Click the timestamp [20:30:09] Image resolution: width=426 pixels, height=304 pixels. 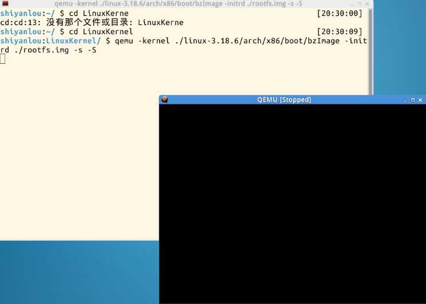[x=340, y=31]
